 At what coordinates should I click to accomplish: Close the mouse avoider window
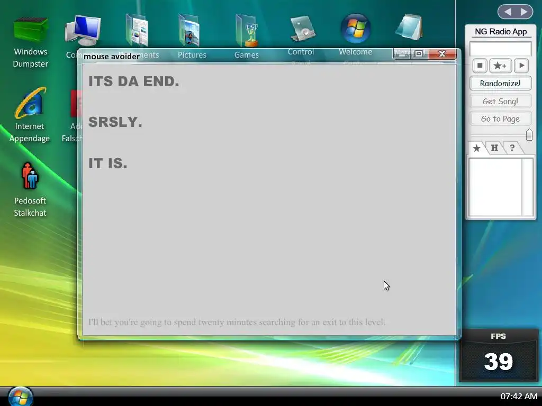point(442,54)
